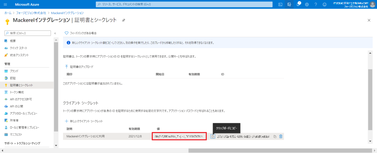Open 統合アシスタント in the sidebar
Screen dimensions: 377x153
(x=19, y=55)
